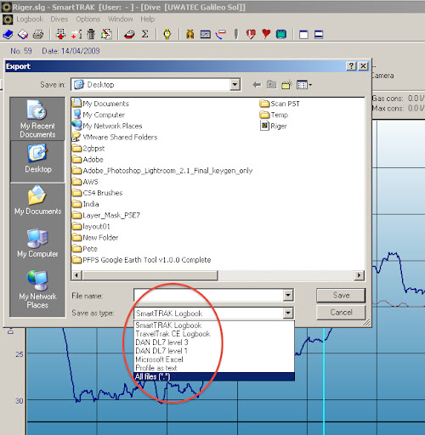Open My Network Places in places bar
The width and height of the screenshot is (425, 435).
37,290
